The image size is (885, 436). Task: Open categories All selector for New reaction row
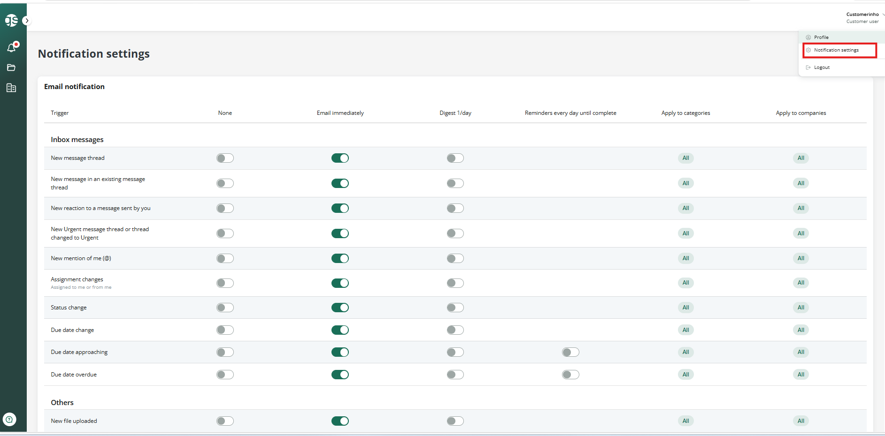[685, 208]
